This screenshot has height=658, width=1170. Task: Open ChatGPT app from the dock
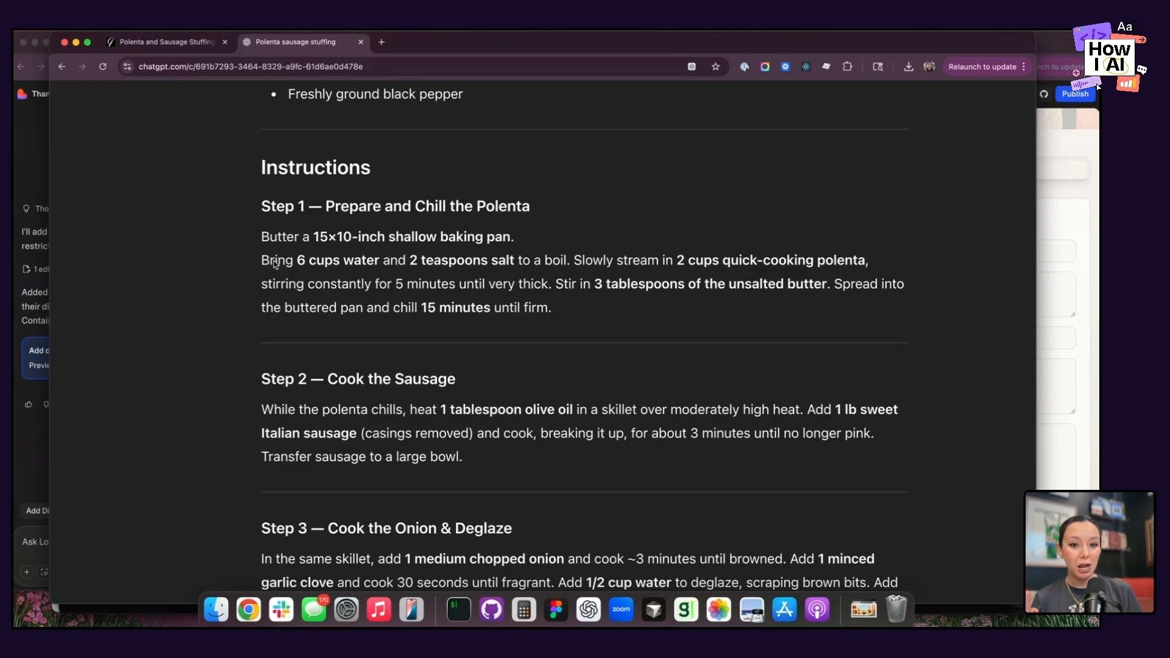(x=589, y=609)
